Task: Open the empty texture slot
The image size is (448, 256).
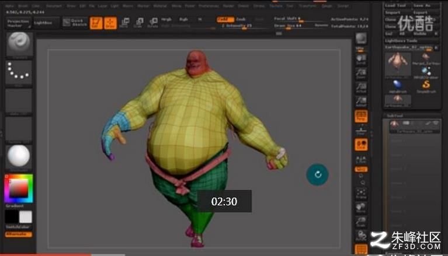Action: coord(19,129)
